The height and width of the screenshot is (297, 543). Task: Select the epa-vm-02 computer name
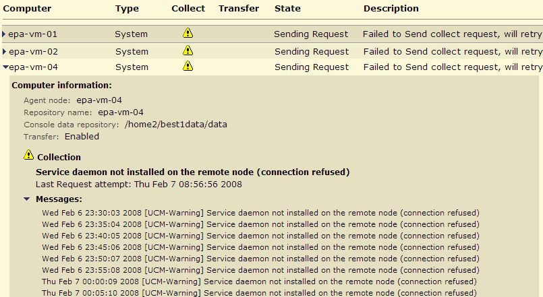[33, 52]
